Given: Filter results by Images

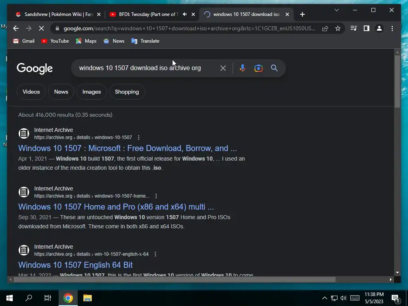Looking at the screenshot, I should tap(92, 92).
